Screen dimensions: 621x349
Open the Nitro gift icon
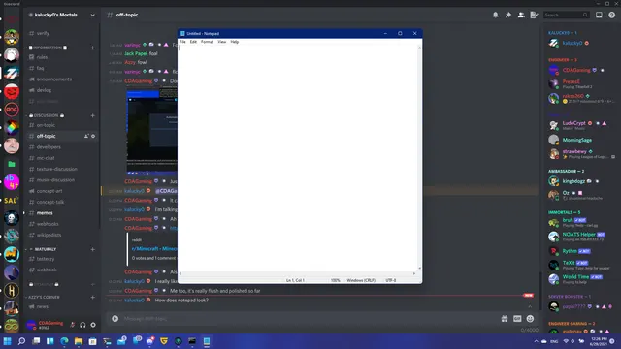pyautogui.click(x=505, y=319)
